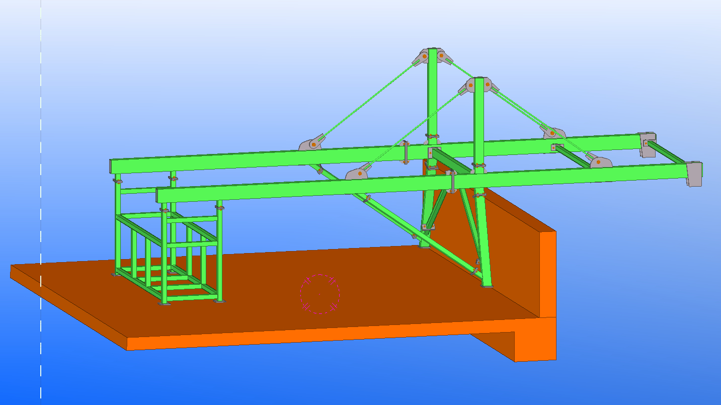Select the vertical clamp plate on front beam
Image resolution: width=721 pixels, height=405 pixels.
tap(451, 182)
